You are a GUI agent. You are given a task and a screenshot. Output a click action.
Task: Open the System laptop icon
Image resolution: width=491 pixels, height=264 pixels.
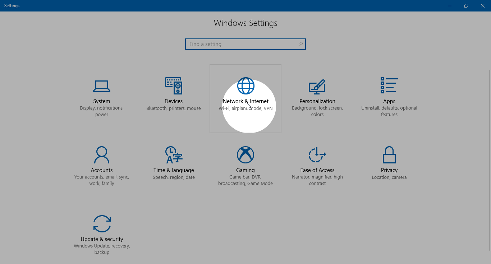click(102, 86)
